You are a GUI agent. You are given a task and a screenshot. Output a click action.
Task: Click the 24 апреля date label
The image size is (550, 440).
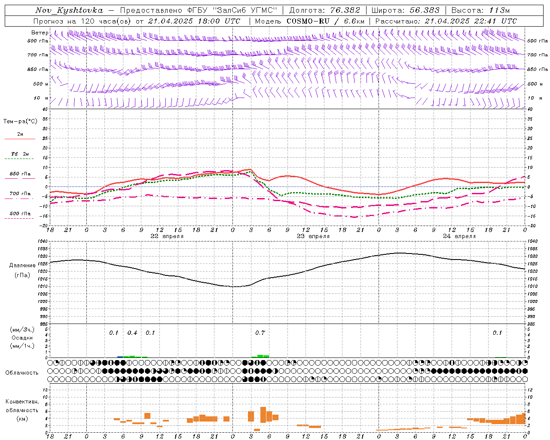click(459, 236)
